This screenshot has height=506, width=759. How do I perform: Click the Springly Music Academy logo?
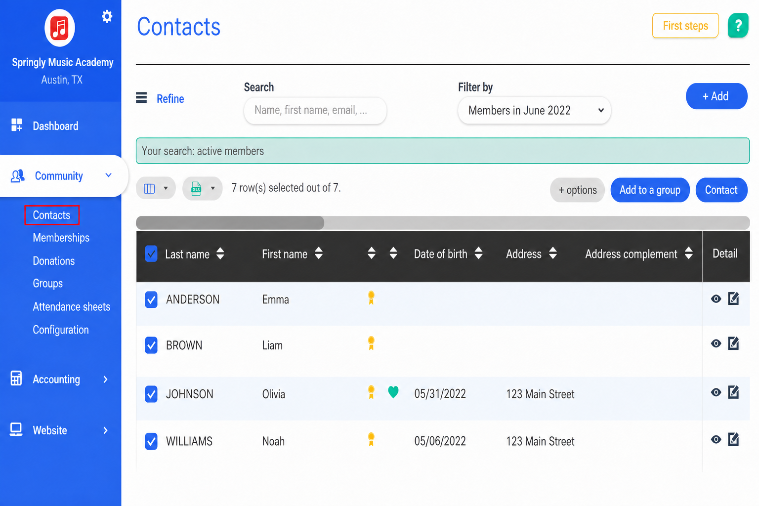pyautogui.click(x=60, y=28)
